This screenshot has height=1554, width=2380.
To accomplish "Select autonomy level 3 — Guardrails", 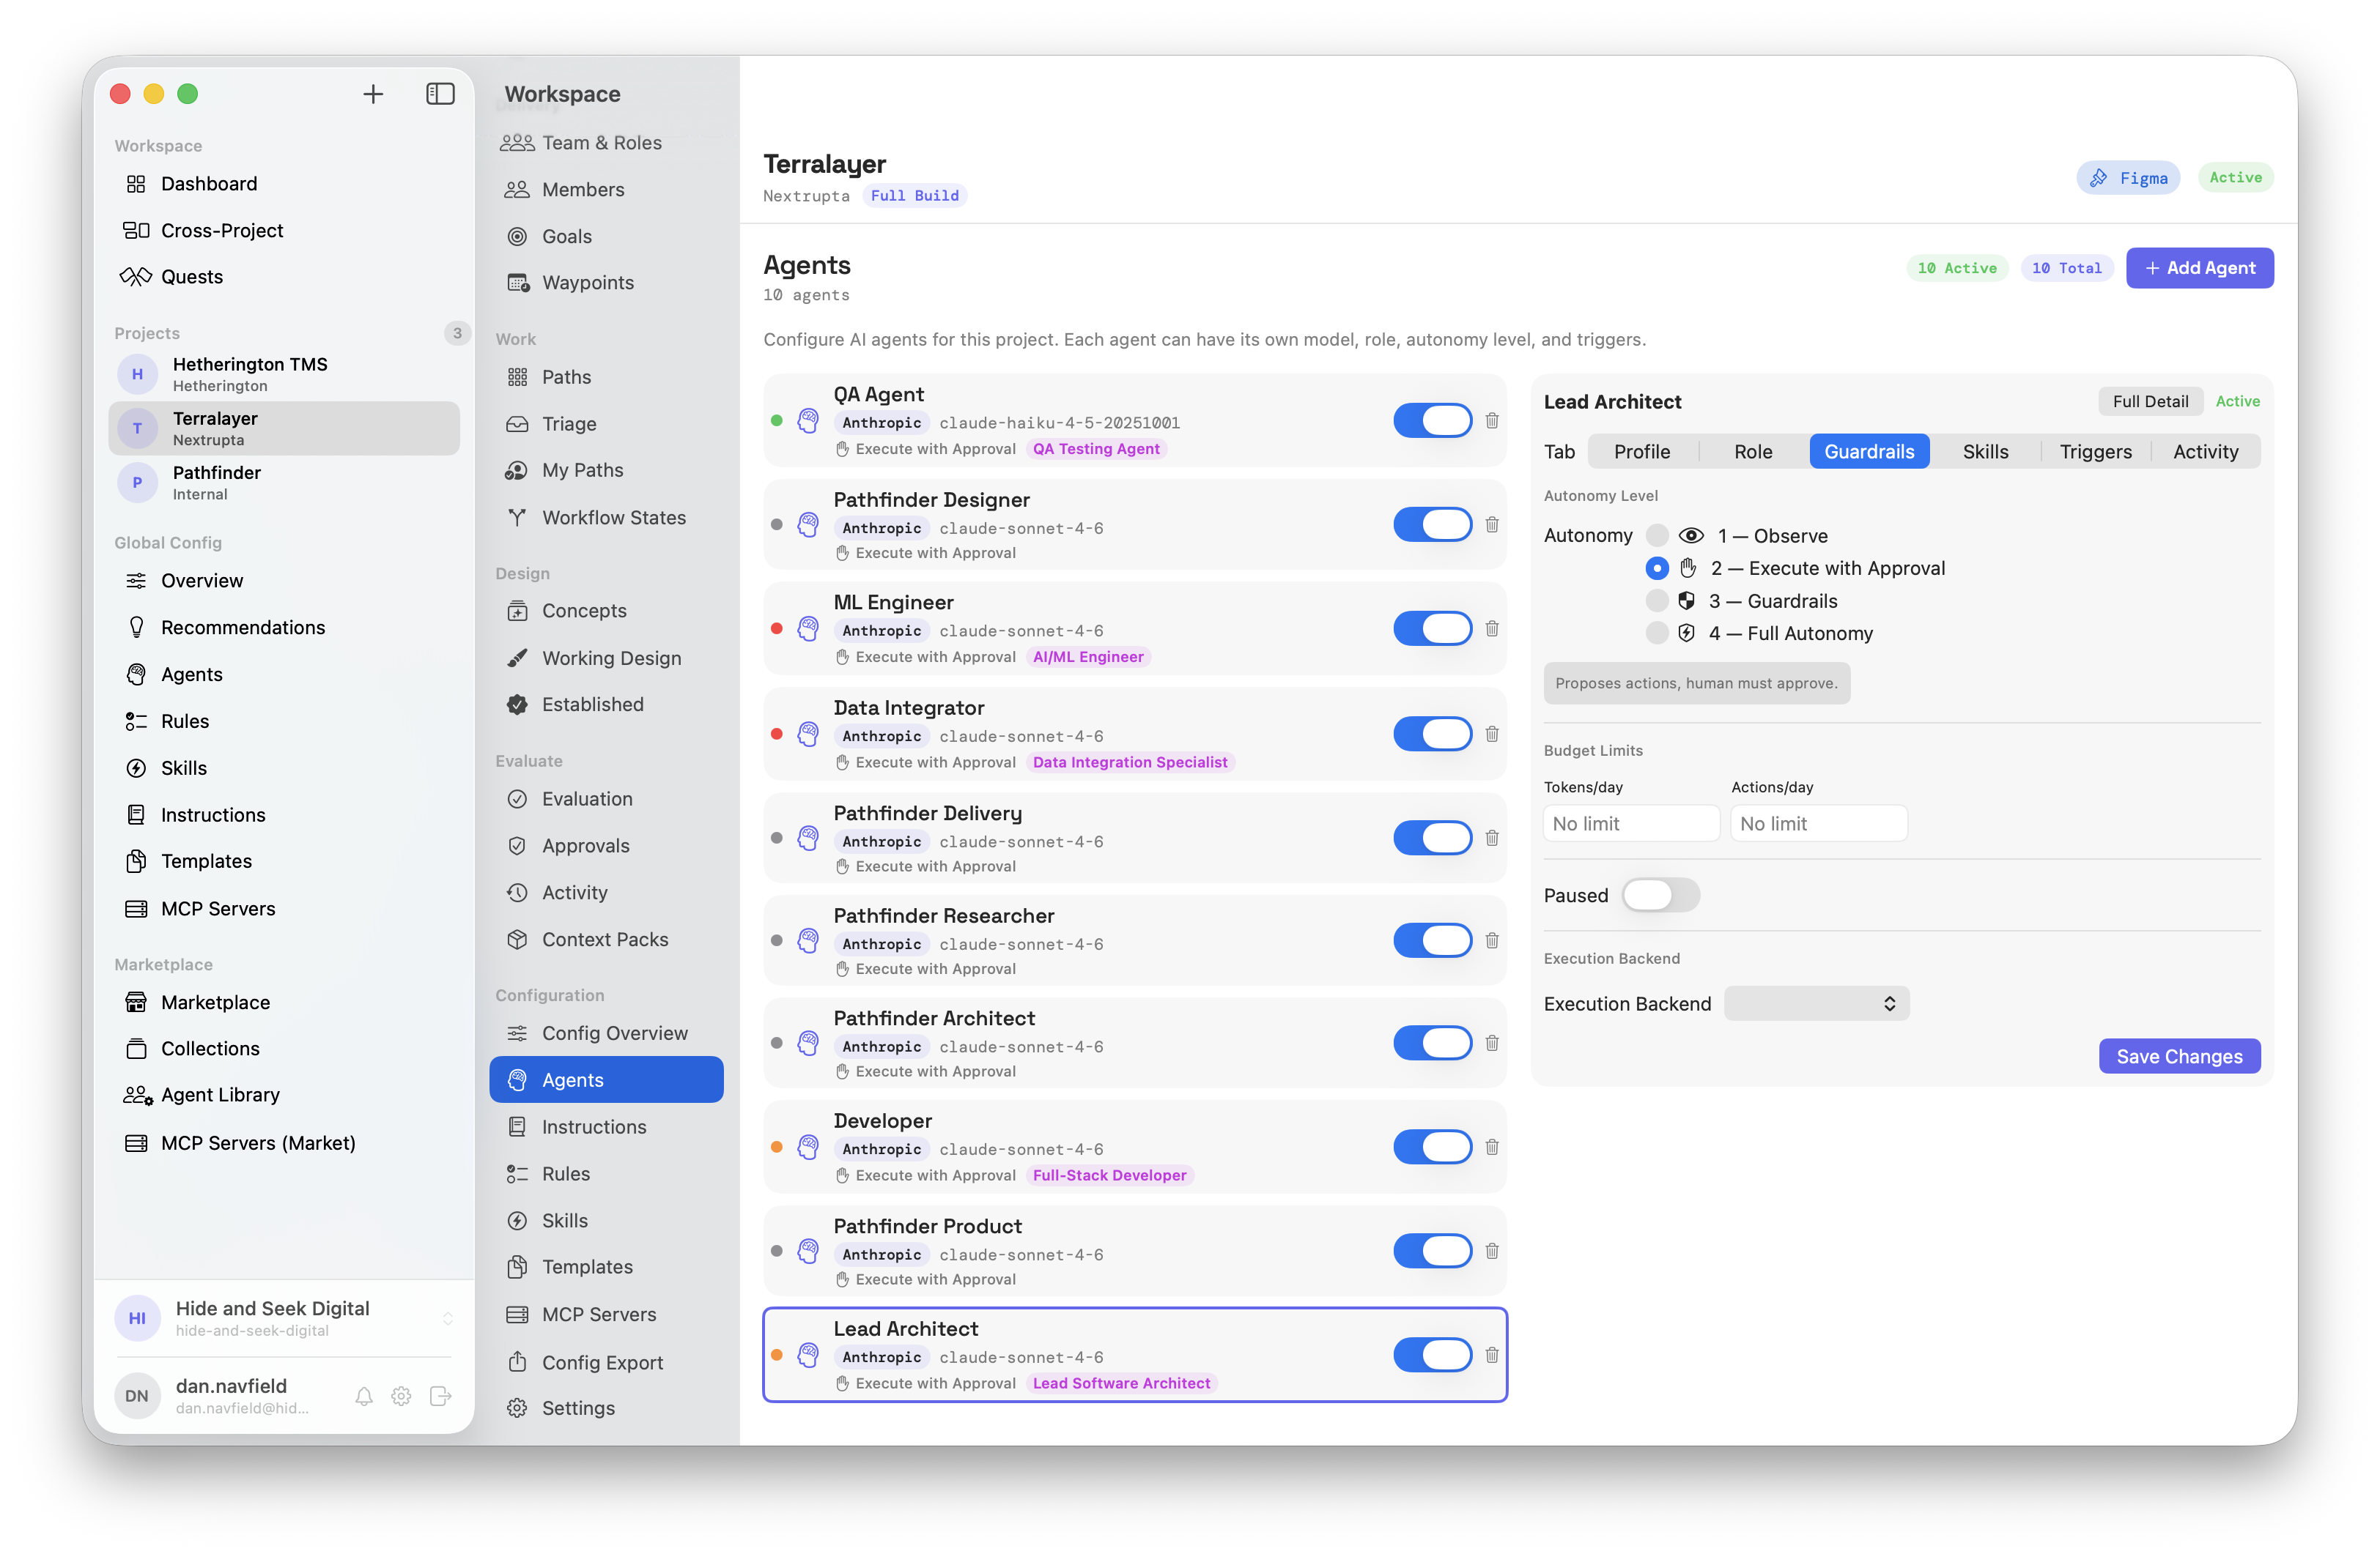I will tap(1656, 601).
